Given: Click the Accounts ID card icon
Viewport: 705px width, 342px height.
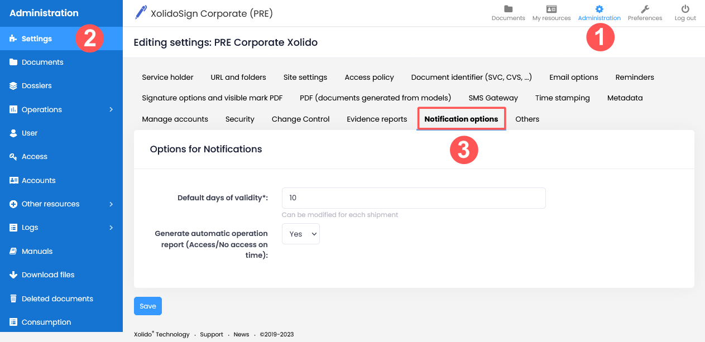Looking at the screenshot, I should pos(13,180).
